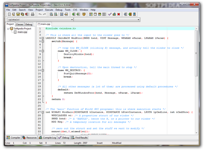204x150 pixels.
Task: Click the editor vertical scrollbar thumb
Action: 196,53
